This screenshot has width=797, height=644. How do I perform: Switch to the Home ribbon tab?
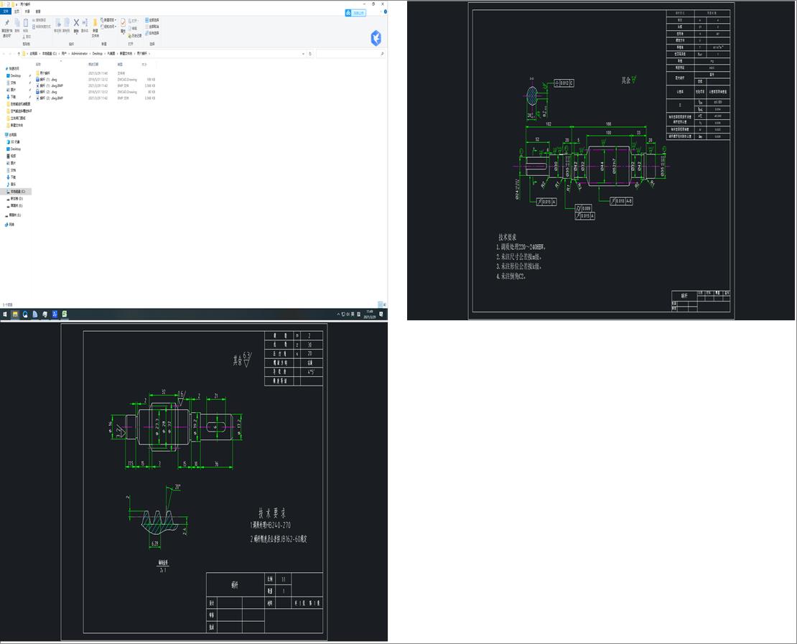(17, 11)
